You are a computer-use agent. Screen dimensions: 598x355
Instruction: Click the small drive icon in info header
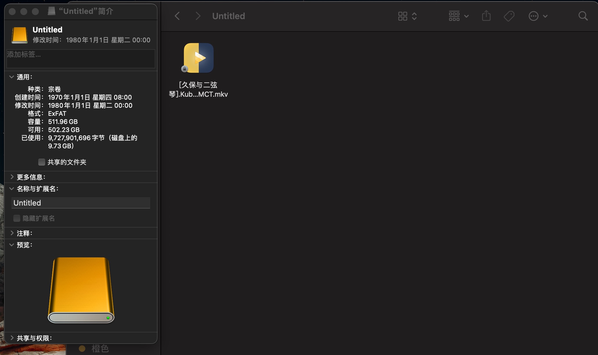[19, 35]
